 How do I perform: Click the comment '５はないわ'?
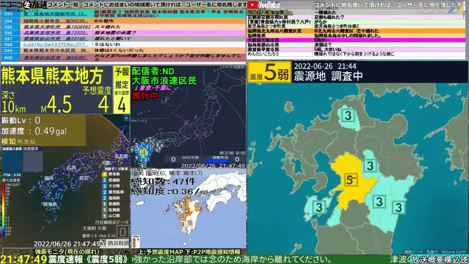coord(108,44)
